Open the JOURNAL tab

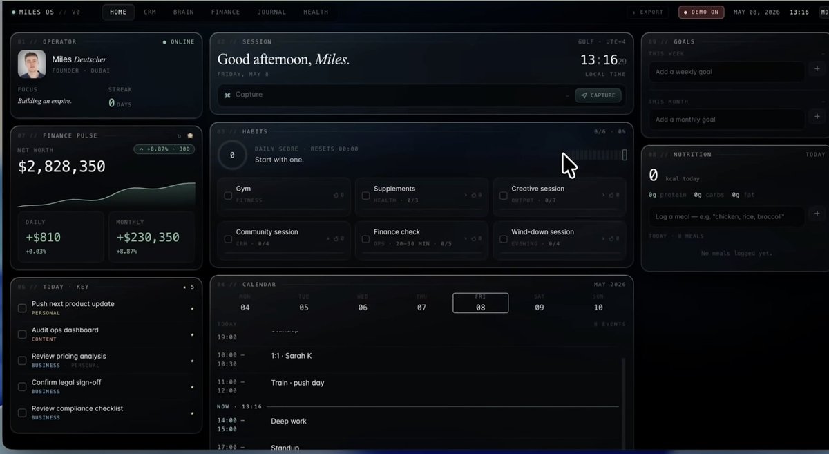(271, 12)
